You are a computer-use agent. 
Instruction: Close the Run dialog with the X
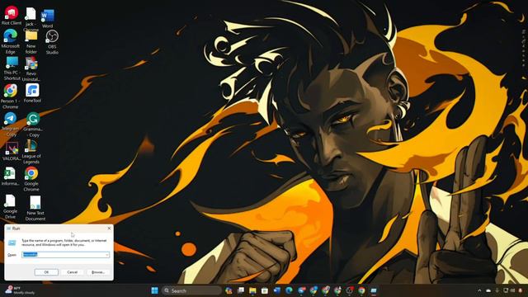point(109,229)
